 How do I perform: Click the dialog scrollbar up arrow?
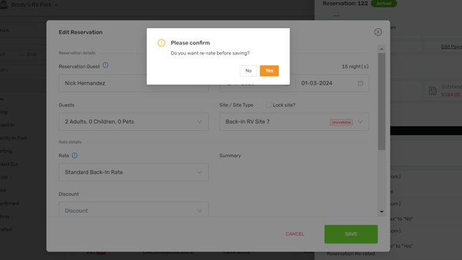coord(381,49)
